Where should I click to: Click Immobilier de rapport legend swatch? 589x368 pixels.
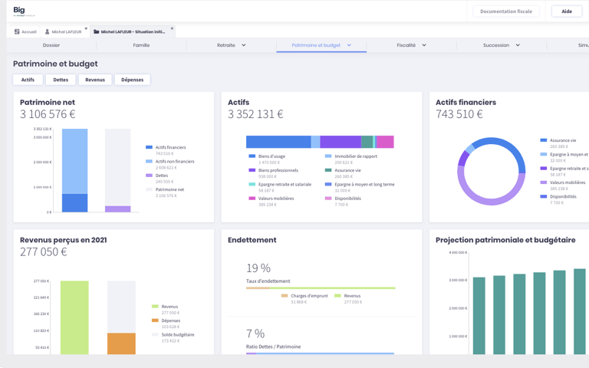point(328,156)
